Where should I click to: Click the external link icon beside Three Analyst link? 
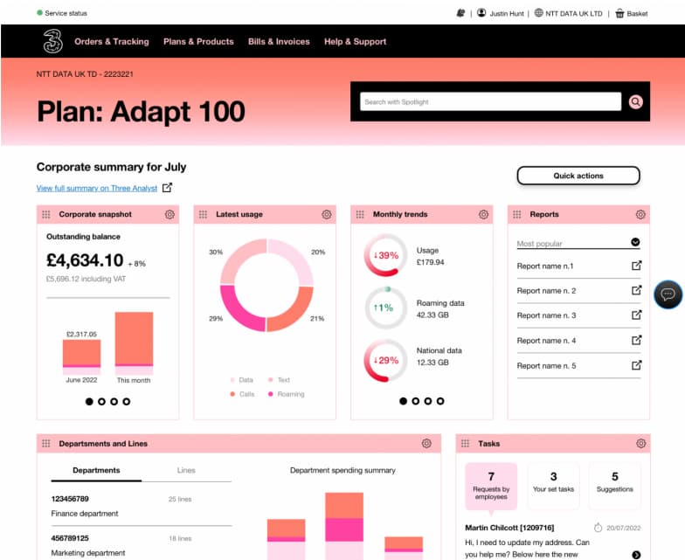[x=167, y=187]
